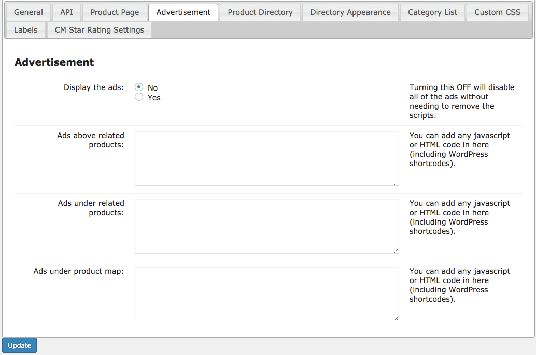536x355 pixels.
Task: Open the Labels tab
Action: [25, 30]
